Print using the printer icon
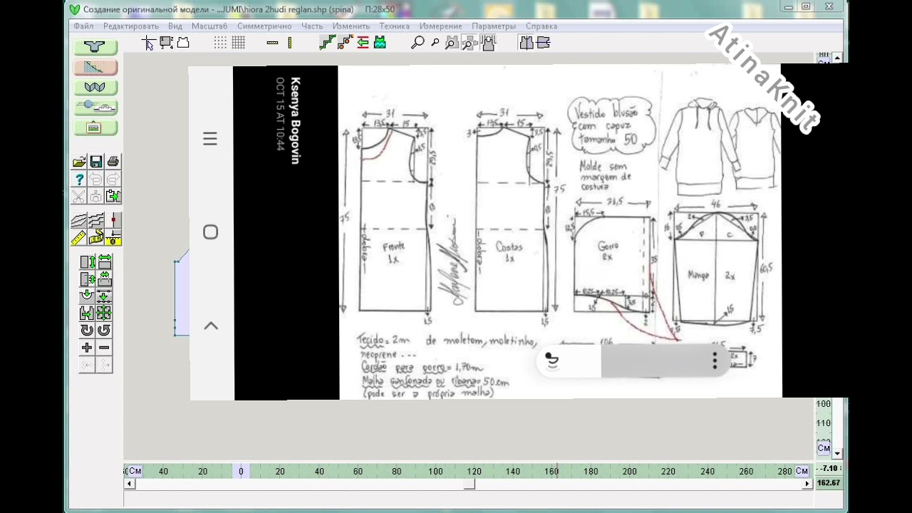Viewport: 912px width, 513px height. tap(113, 162)
